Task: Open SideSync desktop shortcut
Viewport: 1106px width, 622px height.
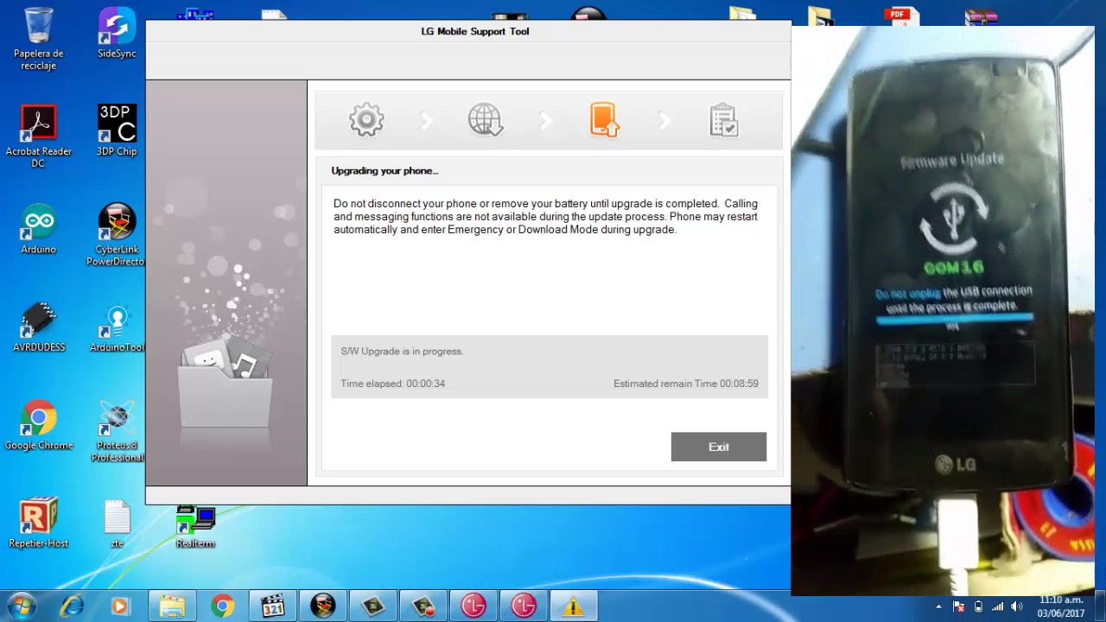Action: [117, 33]
